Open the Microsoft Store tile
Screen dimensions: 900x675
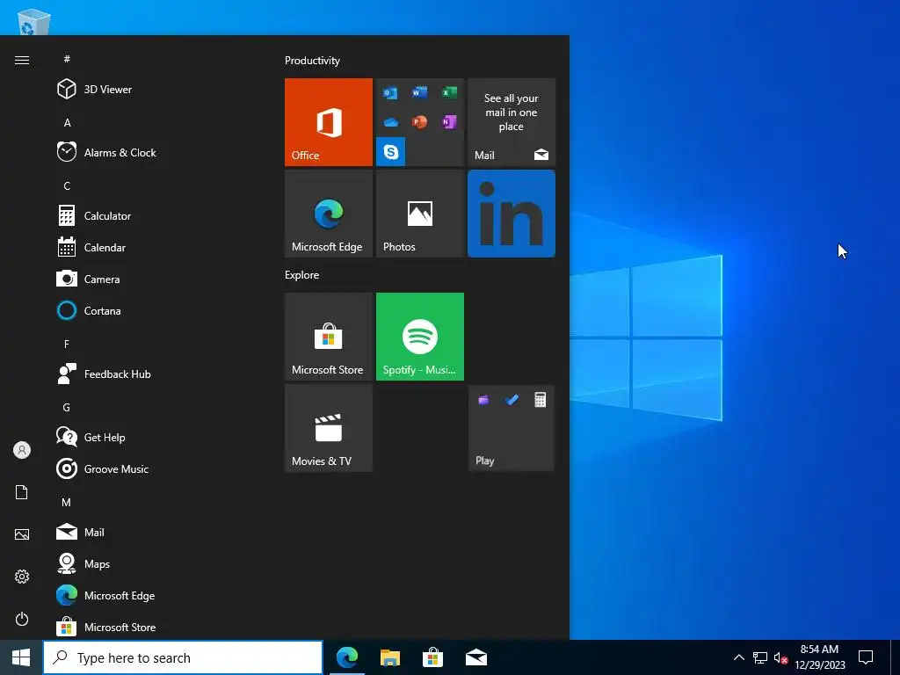pyautogui.click(x=329, y=337)
